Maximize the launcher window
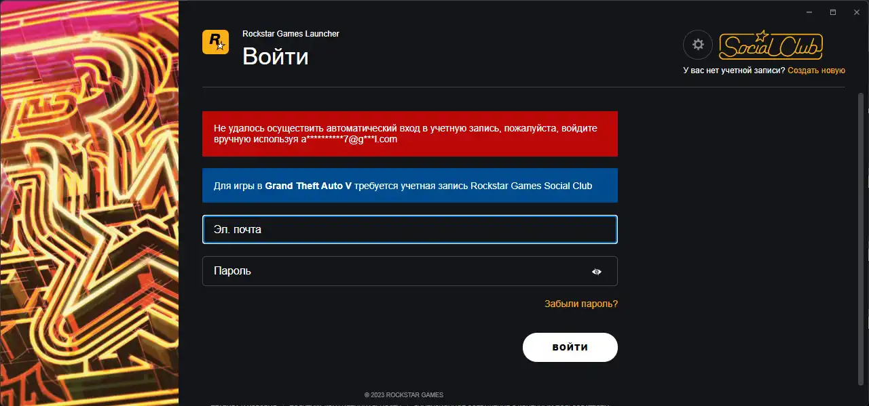This screenshot has width=869, height=406. pyautogui.click(x=833, y=12)
